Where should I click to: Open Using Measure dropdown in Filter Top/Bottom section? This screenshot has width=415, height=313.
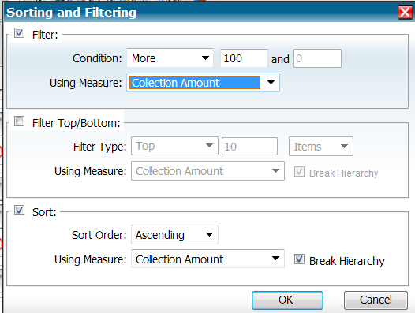[207, 171]
